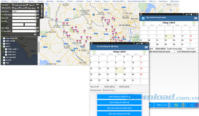Open mail icon in Cập nhật kế hoạch tuyến
Viewport: 199px width, 116px height.
click(x=196, y=18)
